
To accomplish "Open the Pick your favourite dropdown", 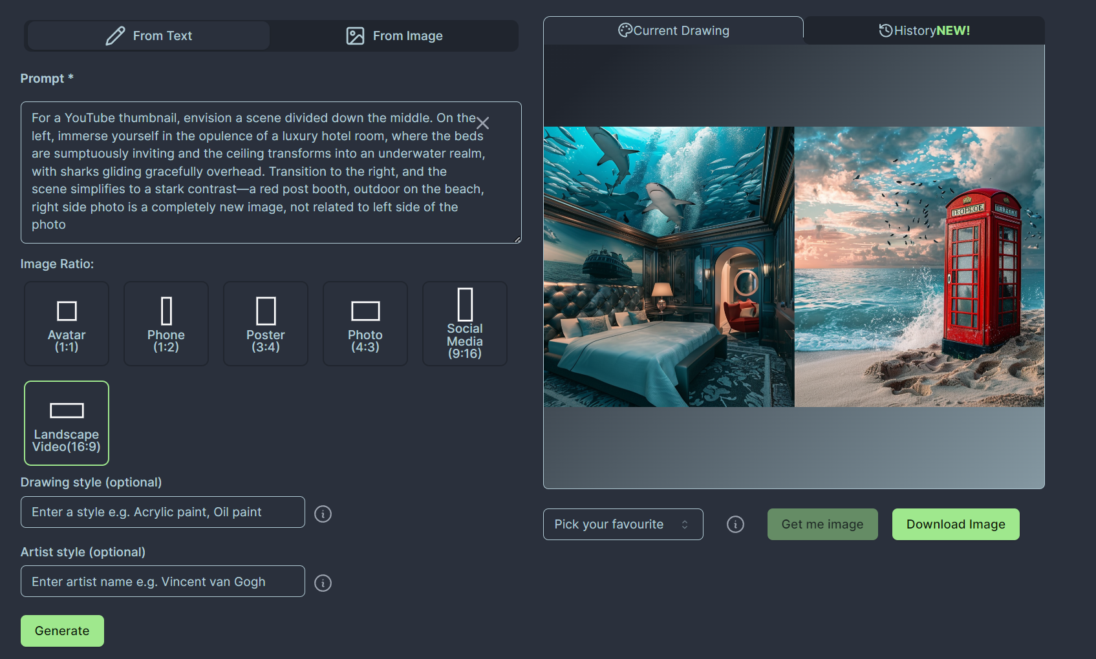I will coord(623,524).
